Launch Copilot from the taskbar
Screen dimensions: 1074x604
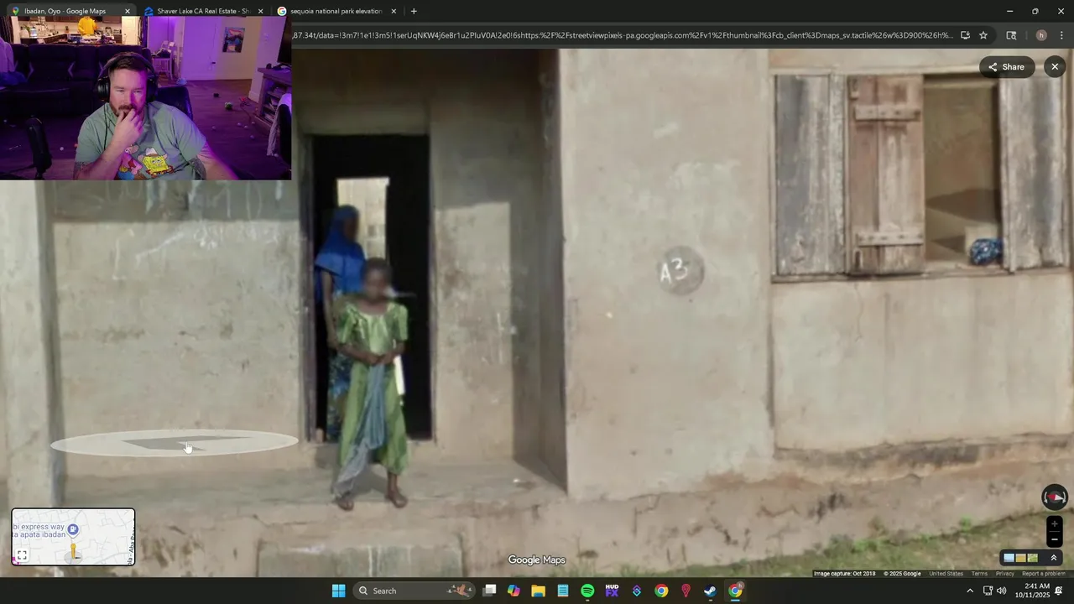click(514, 591)
